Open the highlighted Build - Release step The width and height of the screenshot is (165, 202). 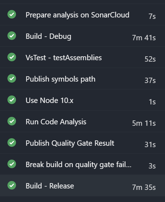pos(82,186)
